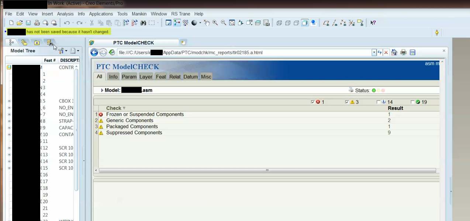Open Model Tree settings dropdown

point(63,51)
